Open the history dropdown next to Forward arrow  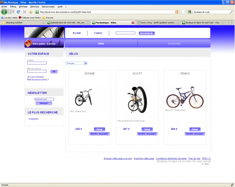click(13, 12)
